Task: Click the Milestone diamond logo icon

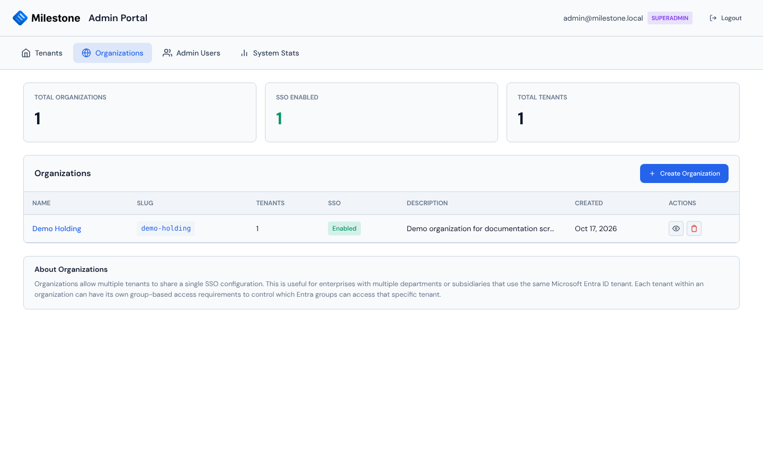Action: [x=20, y=18]
